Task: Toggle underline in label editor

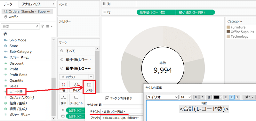Action: click(x=209, y=97)
